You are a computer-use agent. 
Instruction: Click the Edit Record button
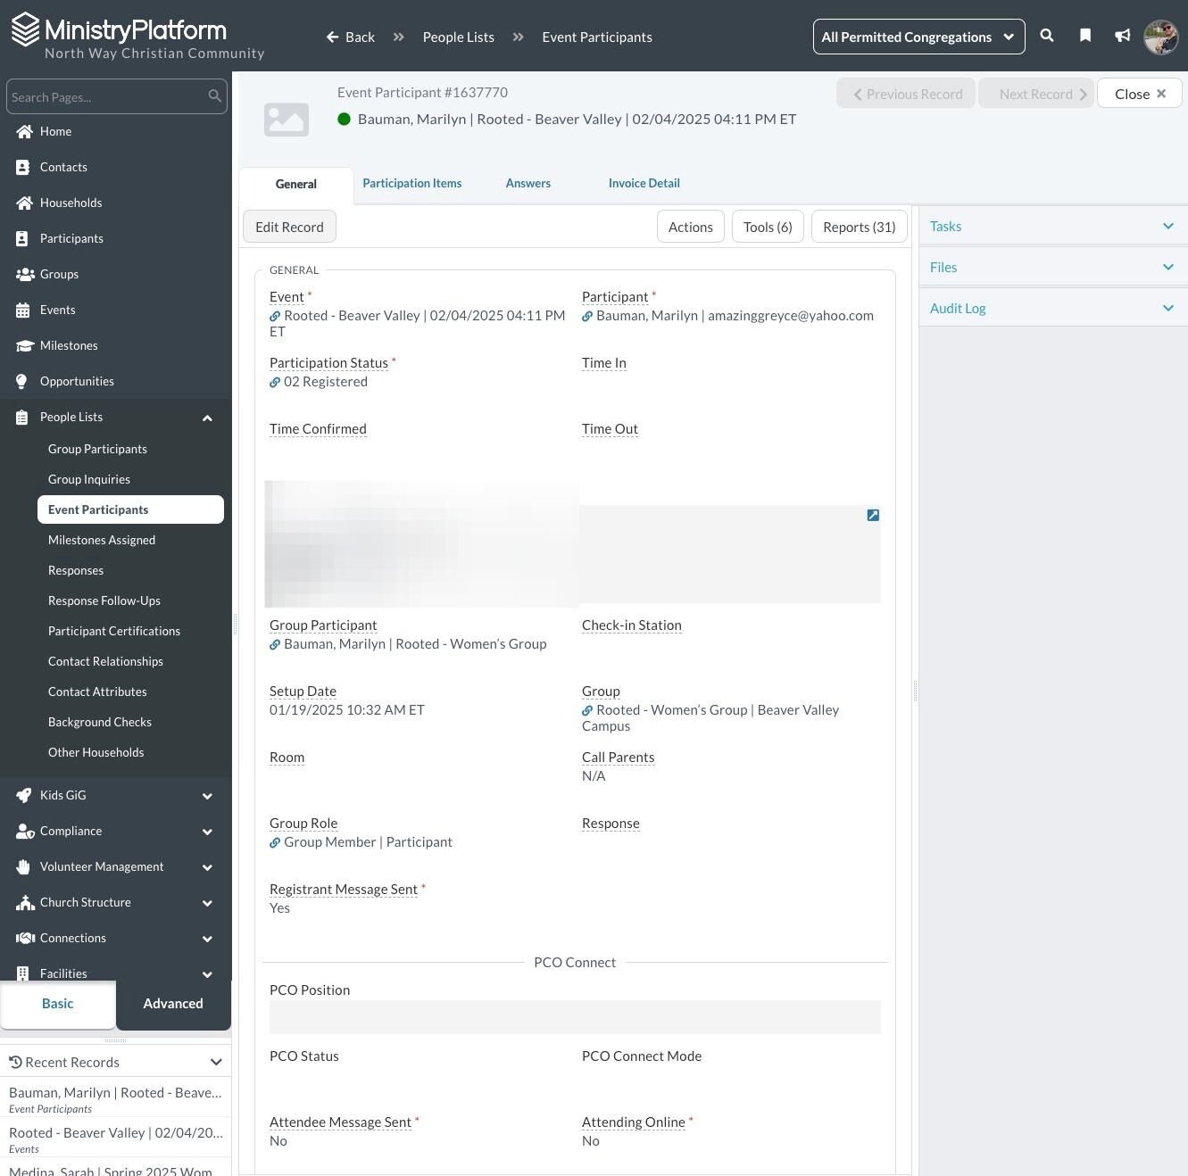point(289,227)
